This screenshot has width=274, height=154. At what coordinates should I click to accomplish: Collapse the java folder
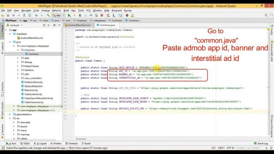coord(10,42)
